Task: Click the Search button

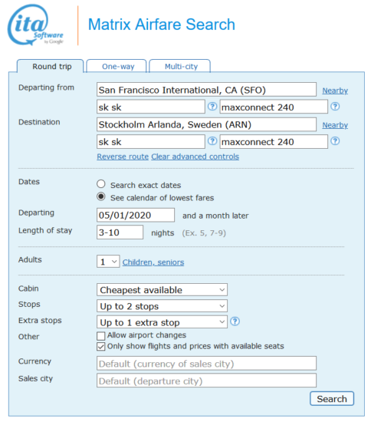Action: point(332,398)
